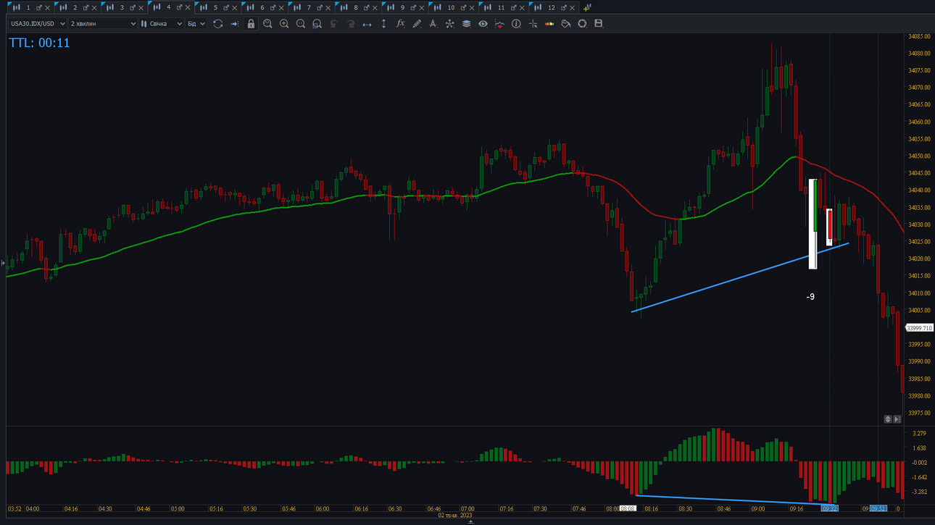Detach chart tab 12 into window
Viewport: 935px width, 525px height.
[563, 7]
